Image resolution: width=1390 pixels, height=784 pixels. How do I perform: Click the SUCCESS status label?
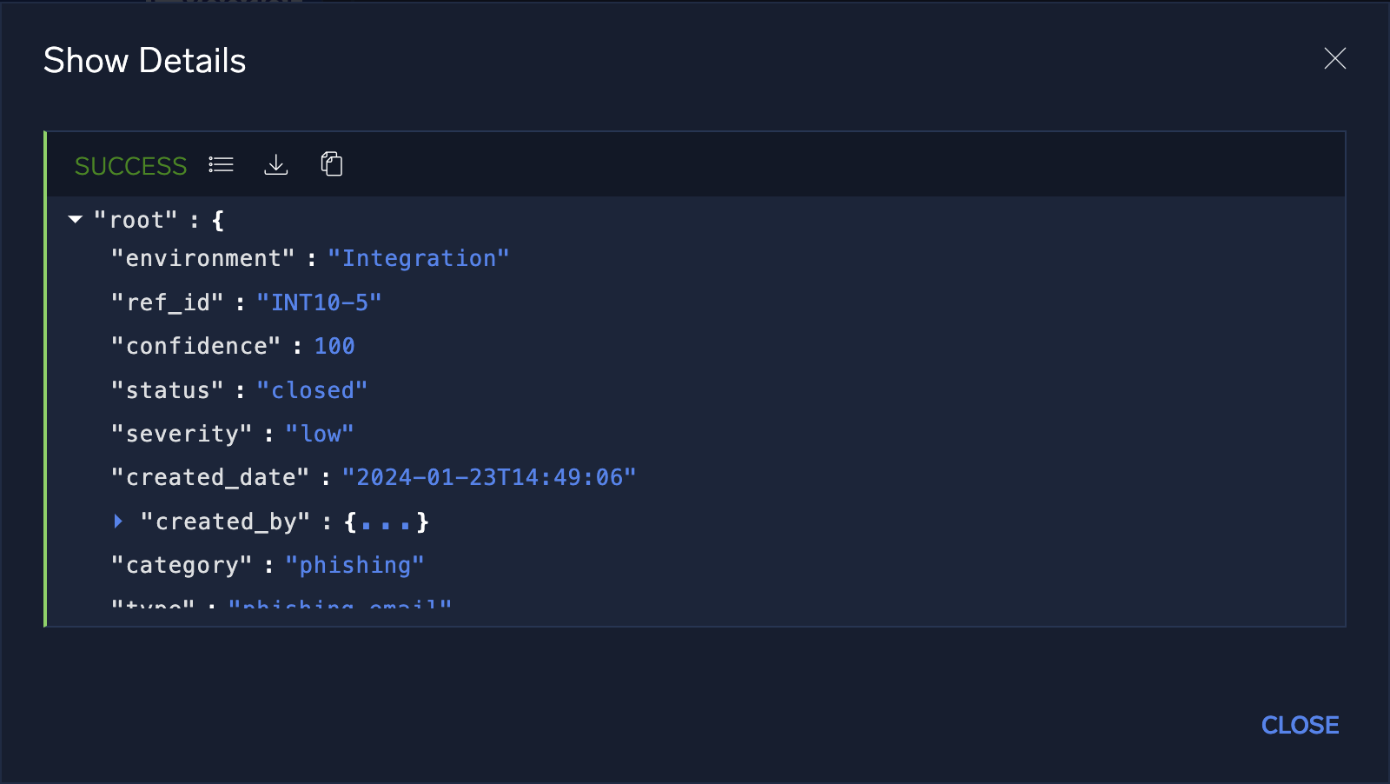point(130,165)
